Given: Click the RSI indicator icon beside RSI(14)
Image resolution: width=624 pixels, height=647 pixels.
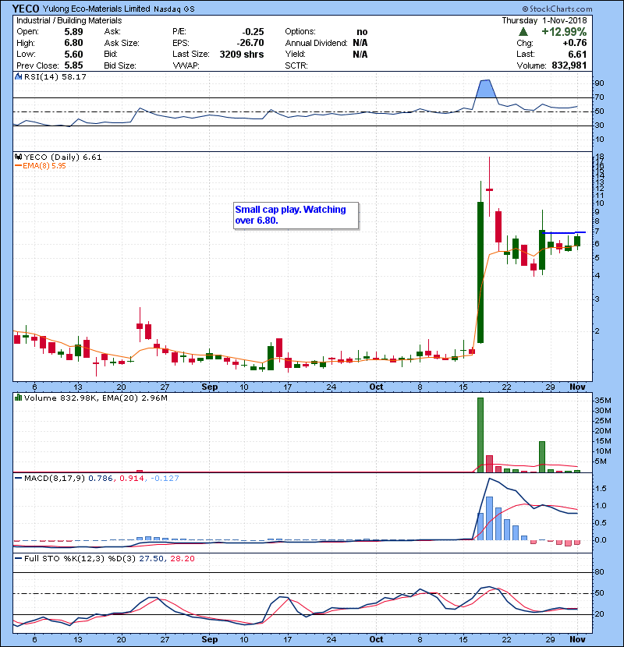Looking at the screenshot, I should pos(18,76).
